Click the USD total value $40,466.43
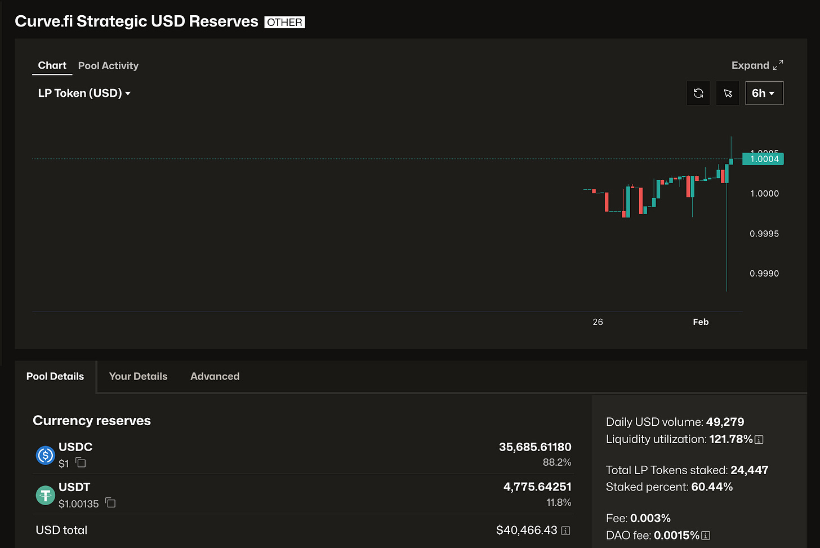820x548 pixels. pyautogui.click(x=527, y=530)
